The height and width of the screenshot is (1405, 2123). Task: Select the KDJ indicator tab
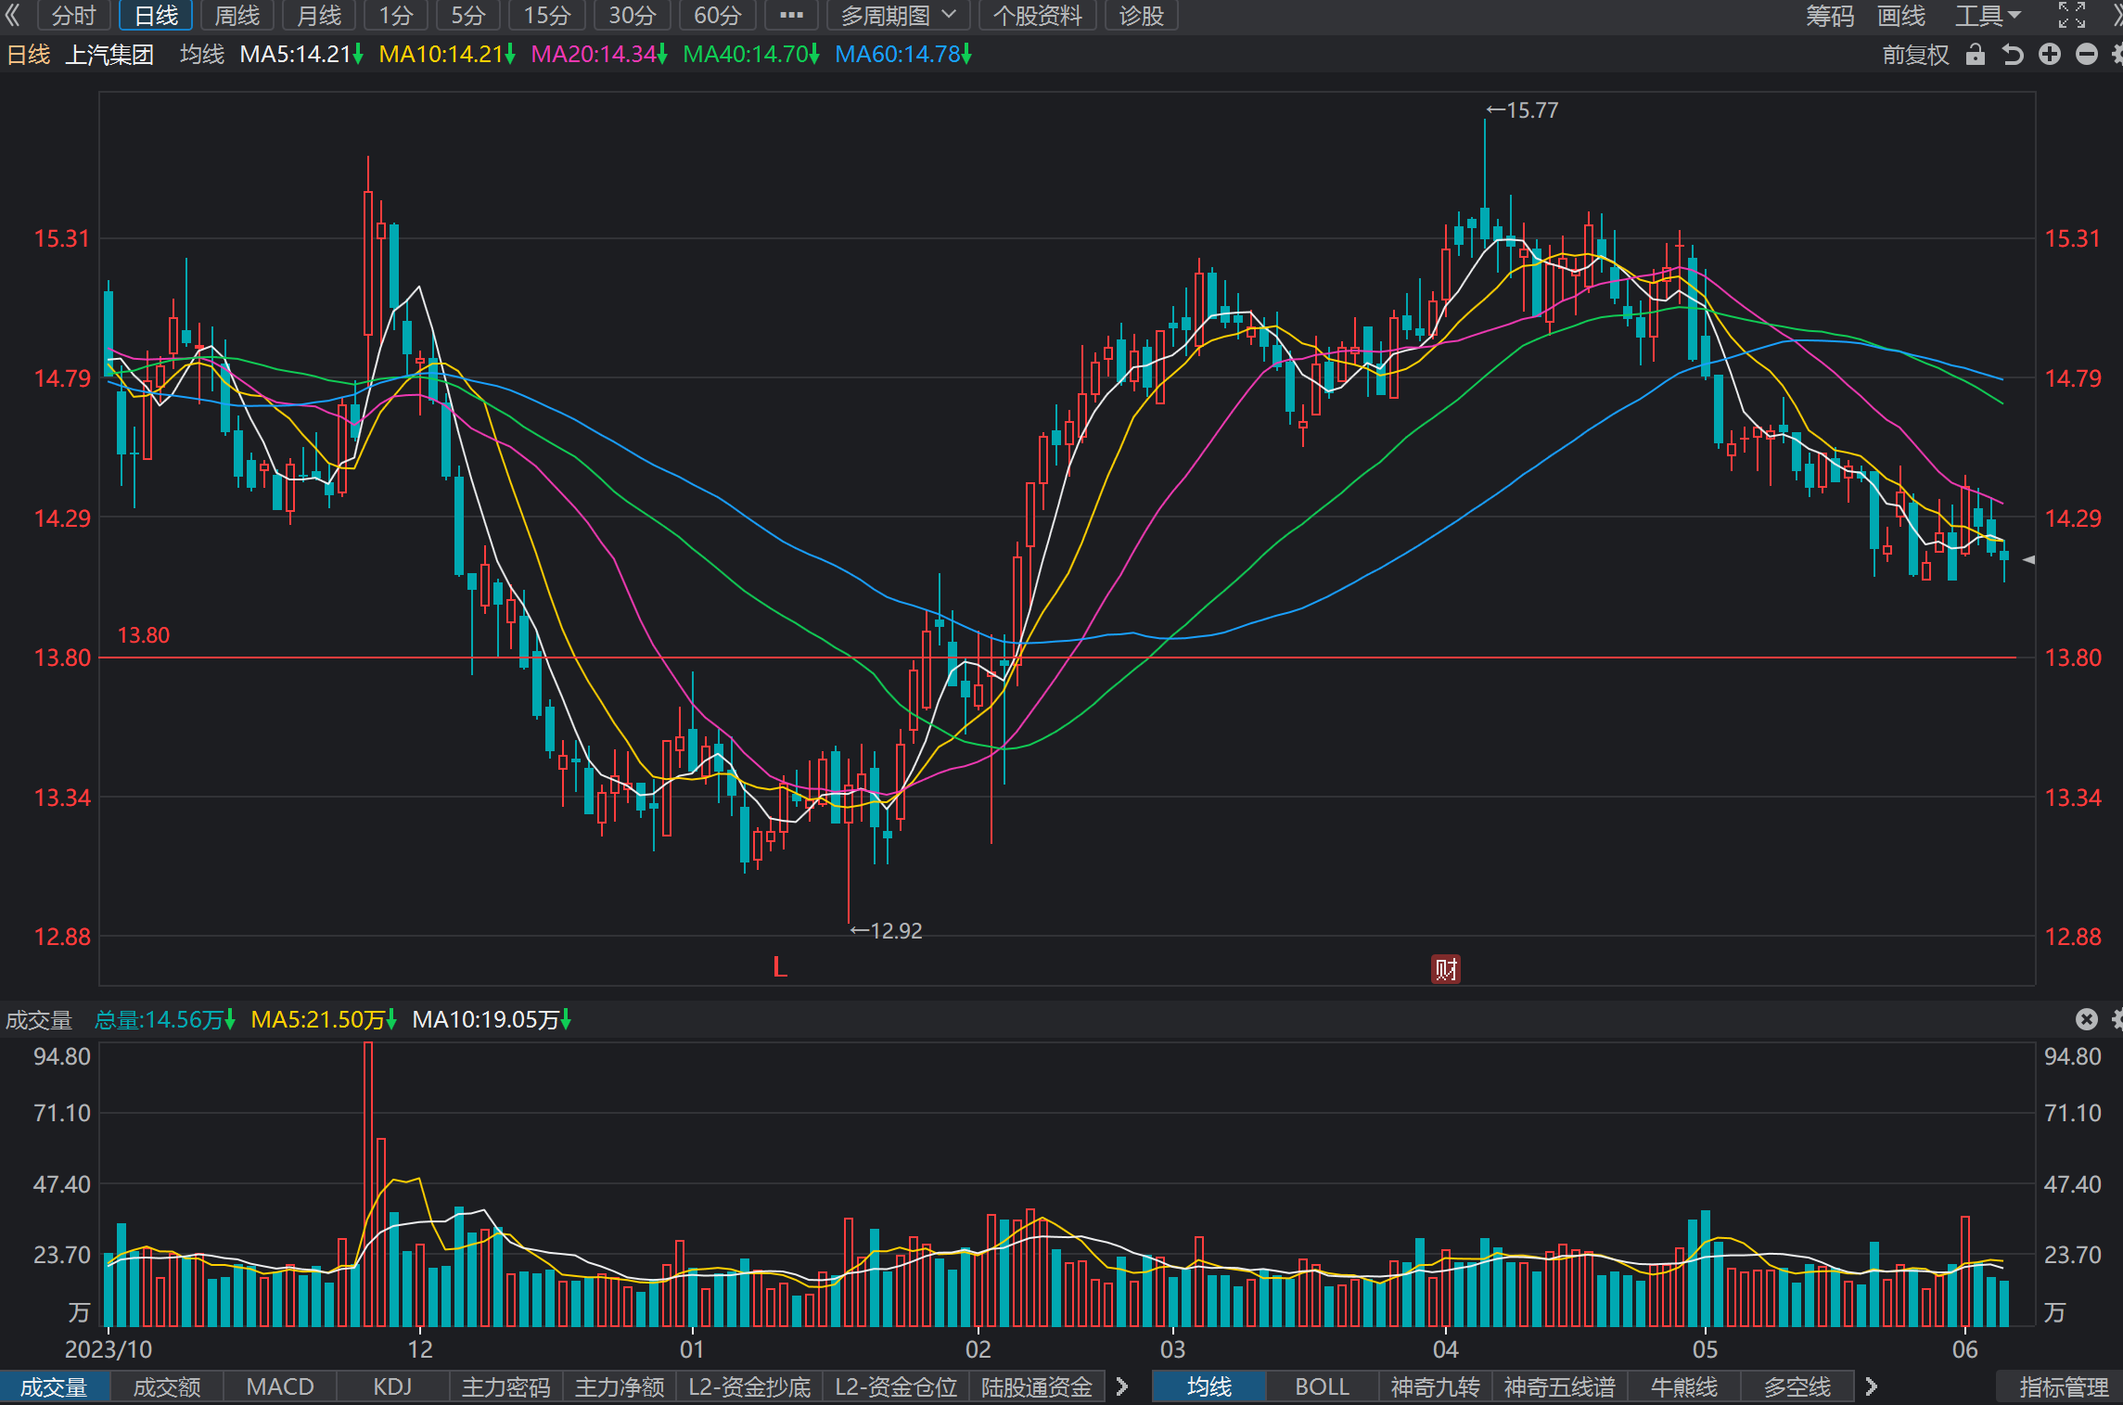click(392, 1387)
